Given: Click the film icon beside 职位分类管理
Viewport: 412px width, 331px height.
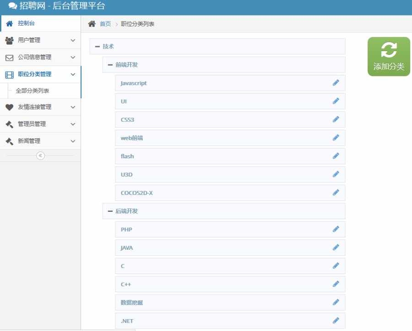Looking at the screenshot, I should click(10, 75).
